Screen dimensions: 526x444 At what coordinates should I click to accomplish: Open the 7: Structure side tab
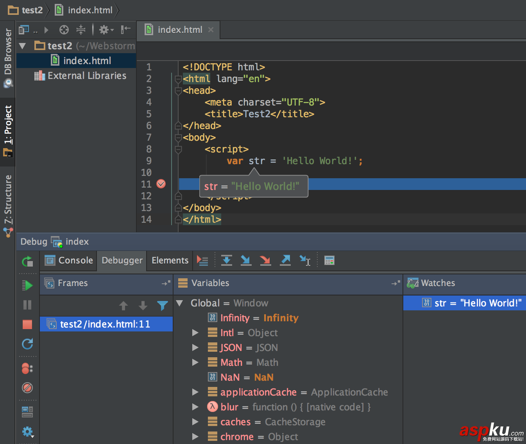(8, 206)
